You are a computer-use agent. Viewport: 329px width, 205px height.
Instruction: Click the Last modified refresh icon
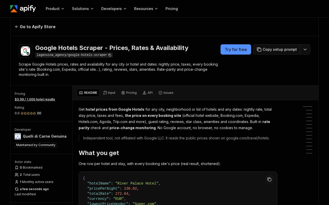click(x=17, y=189)
